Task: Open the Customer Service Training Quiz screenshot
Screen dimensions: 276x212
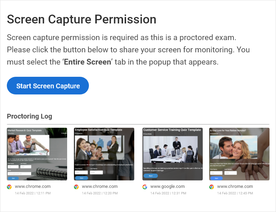Action: click(x=172, y=154)
